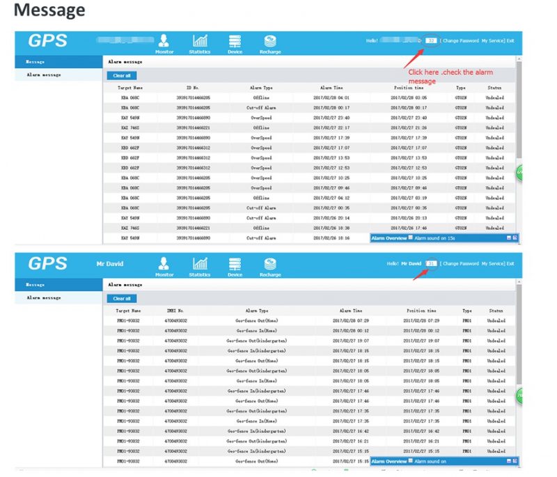
Task: Open Device icon in the lower panel
Action: 235,267
